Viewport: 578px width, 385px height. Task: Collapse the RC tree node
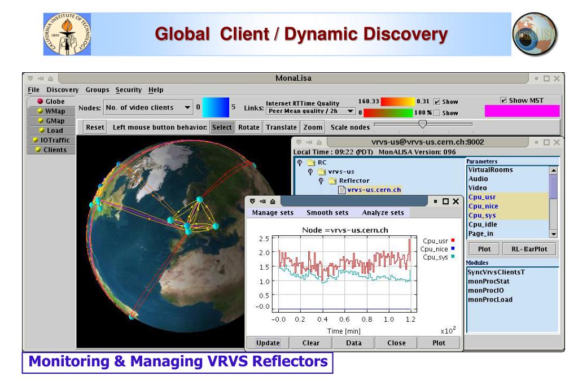tap(300, 163)
